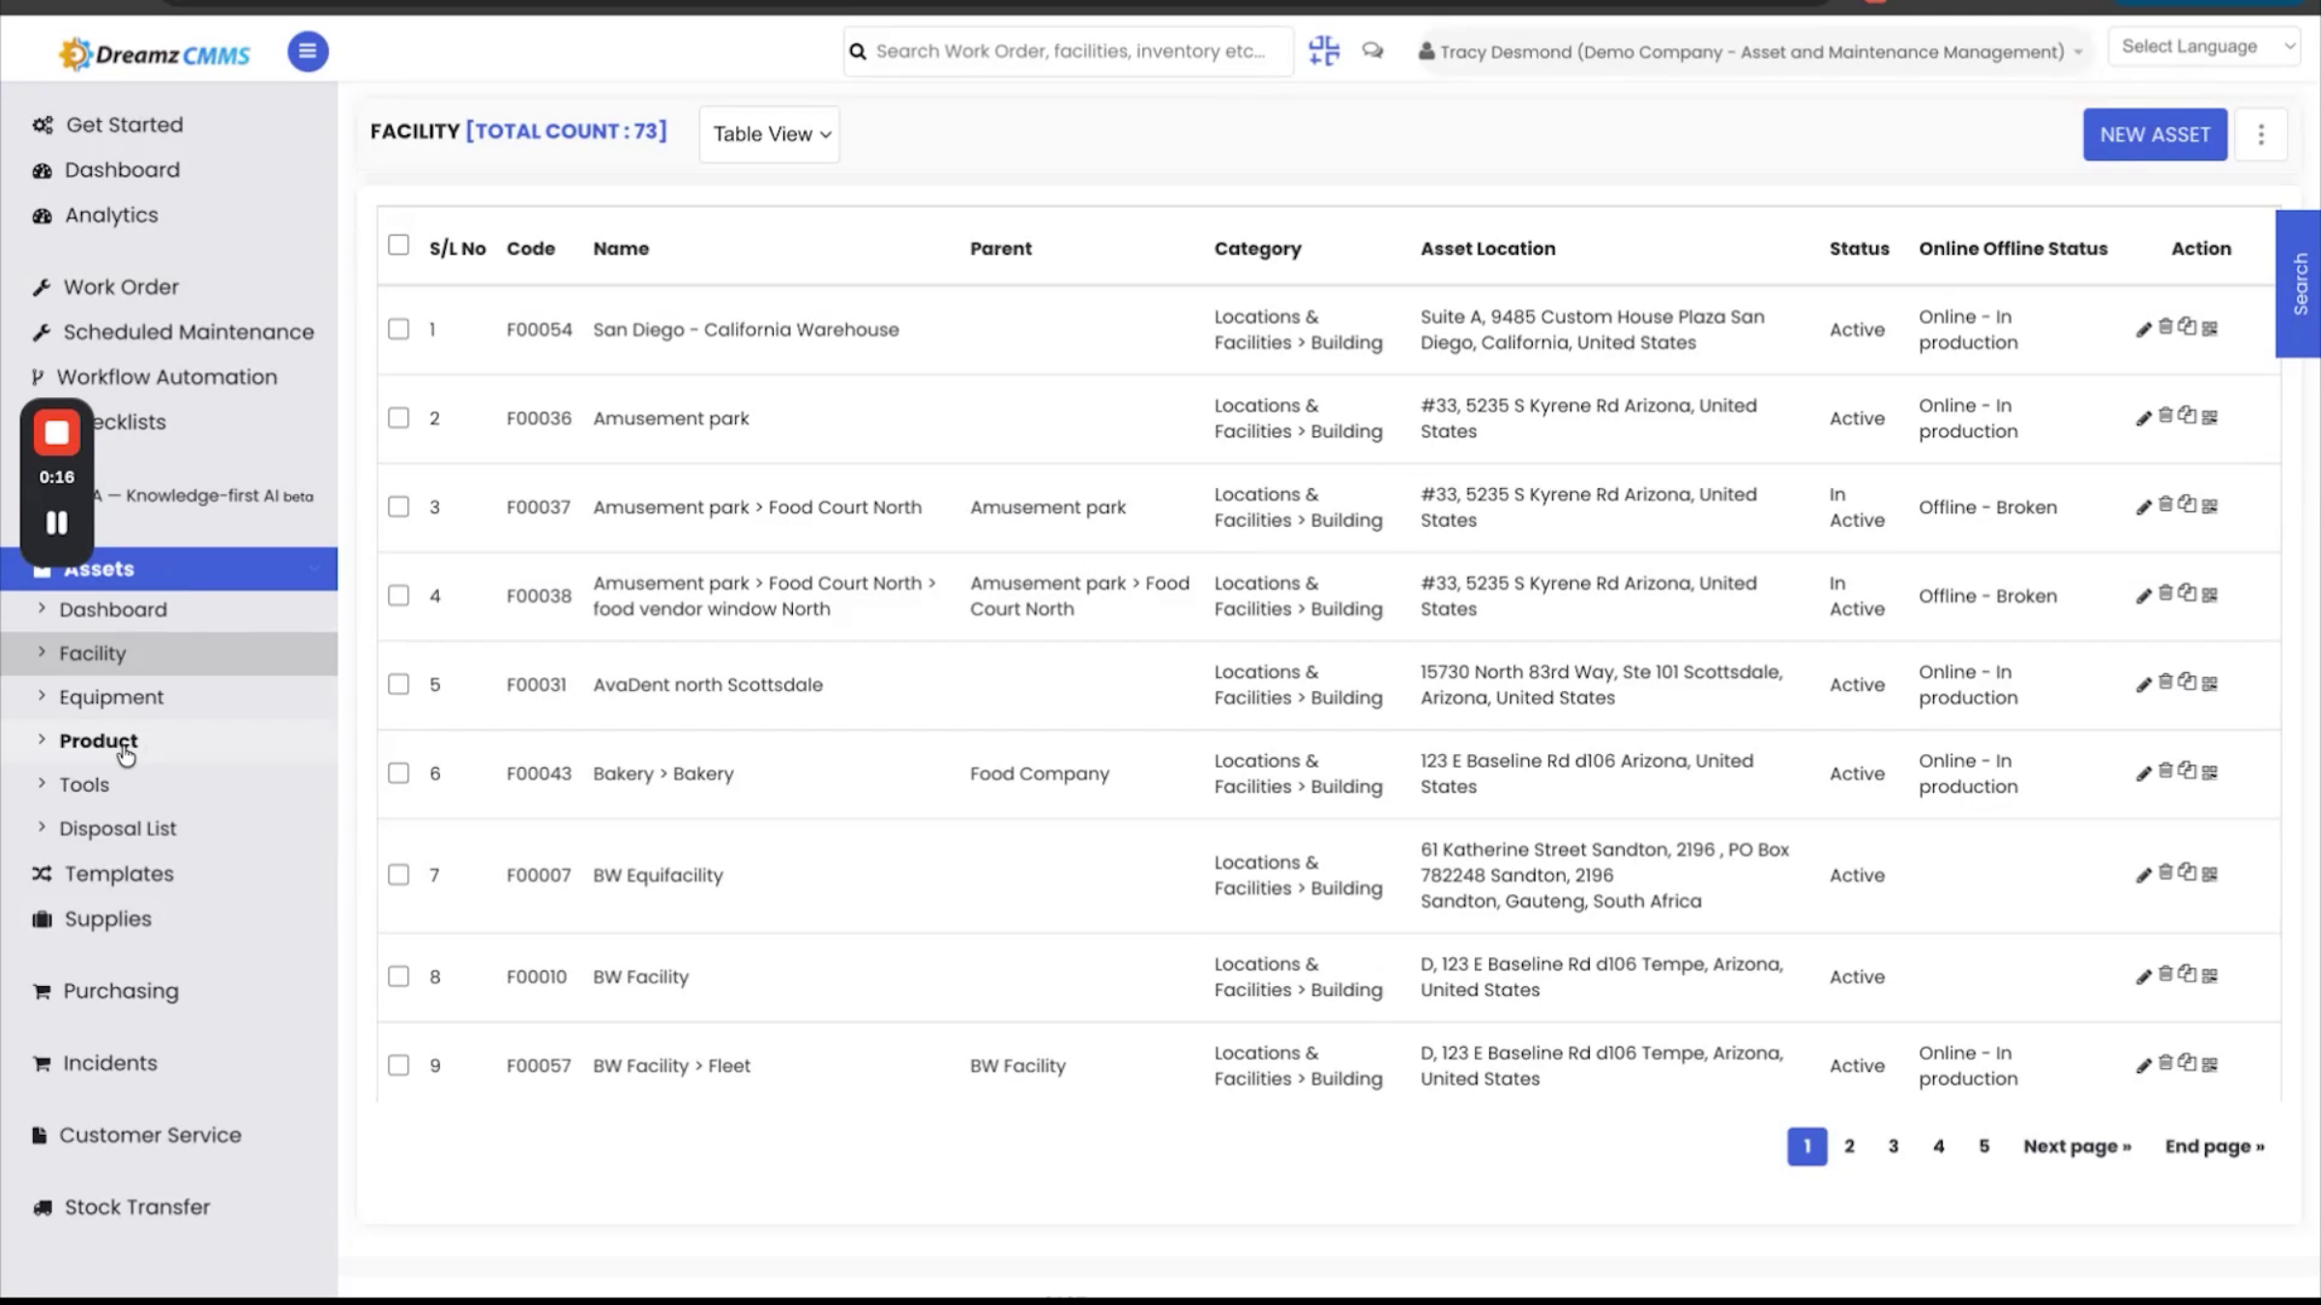Select the BW Facility > Fleet checkbox

398,1065
